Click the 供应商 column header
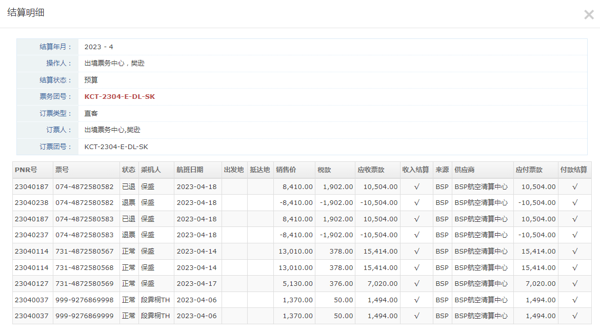This screenshot has width=600, height=333. pyautogui.click(x=464, y=170)
